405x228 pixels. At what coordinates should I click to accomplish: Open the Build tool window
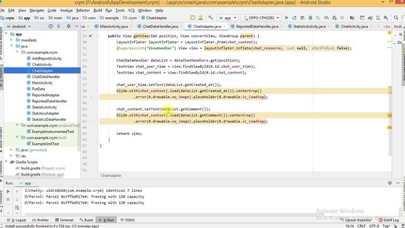click(x=86, y=220)
